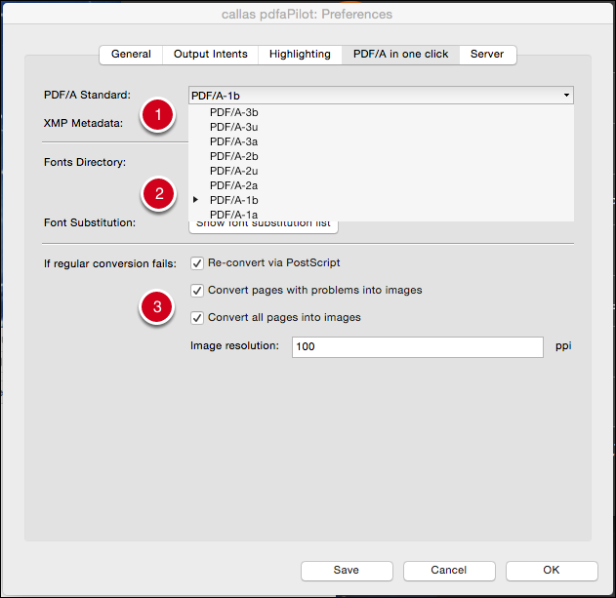Switch to the General tab
Image resolution: width=616 pixels, height=598 pixels.
(131, 55)
